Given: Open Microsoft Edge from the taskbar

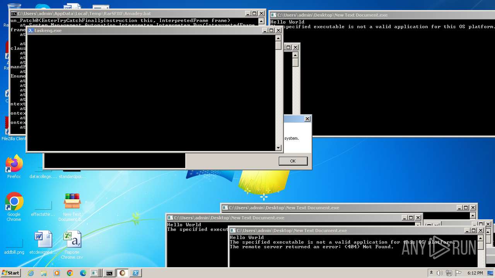Looking at the screenshot, I should [83, 273].
